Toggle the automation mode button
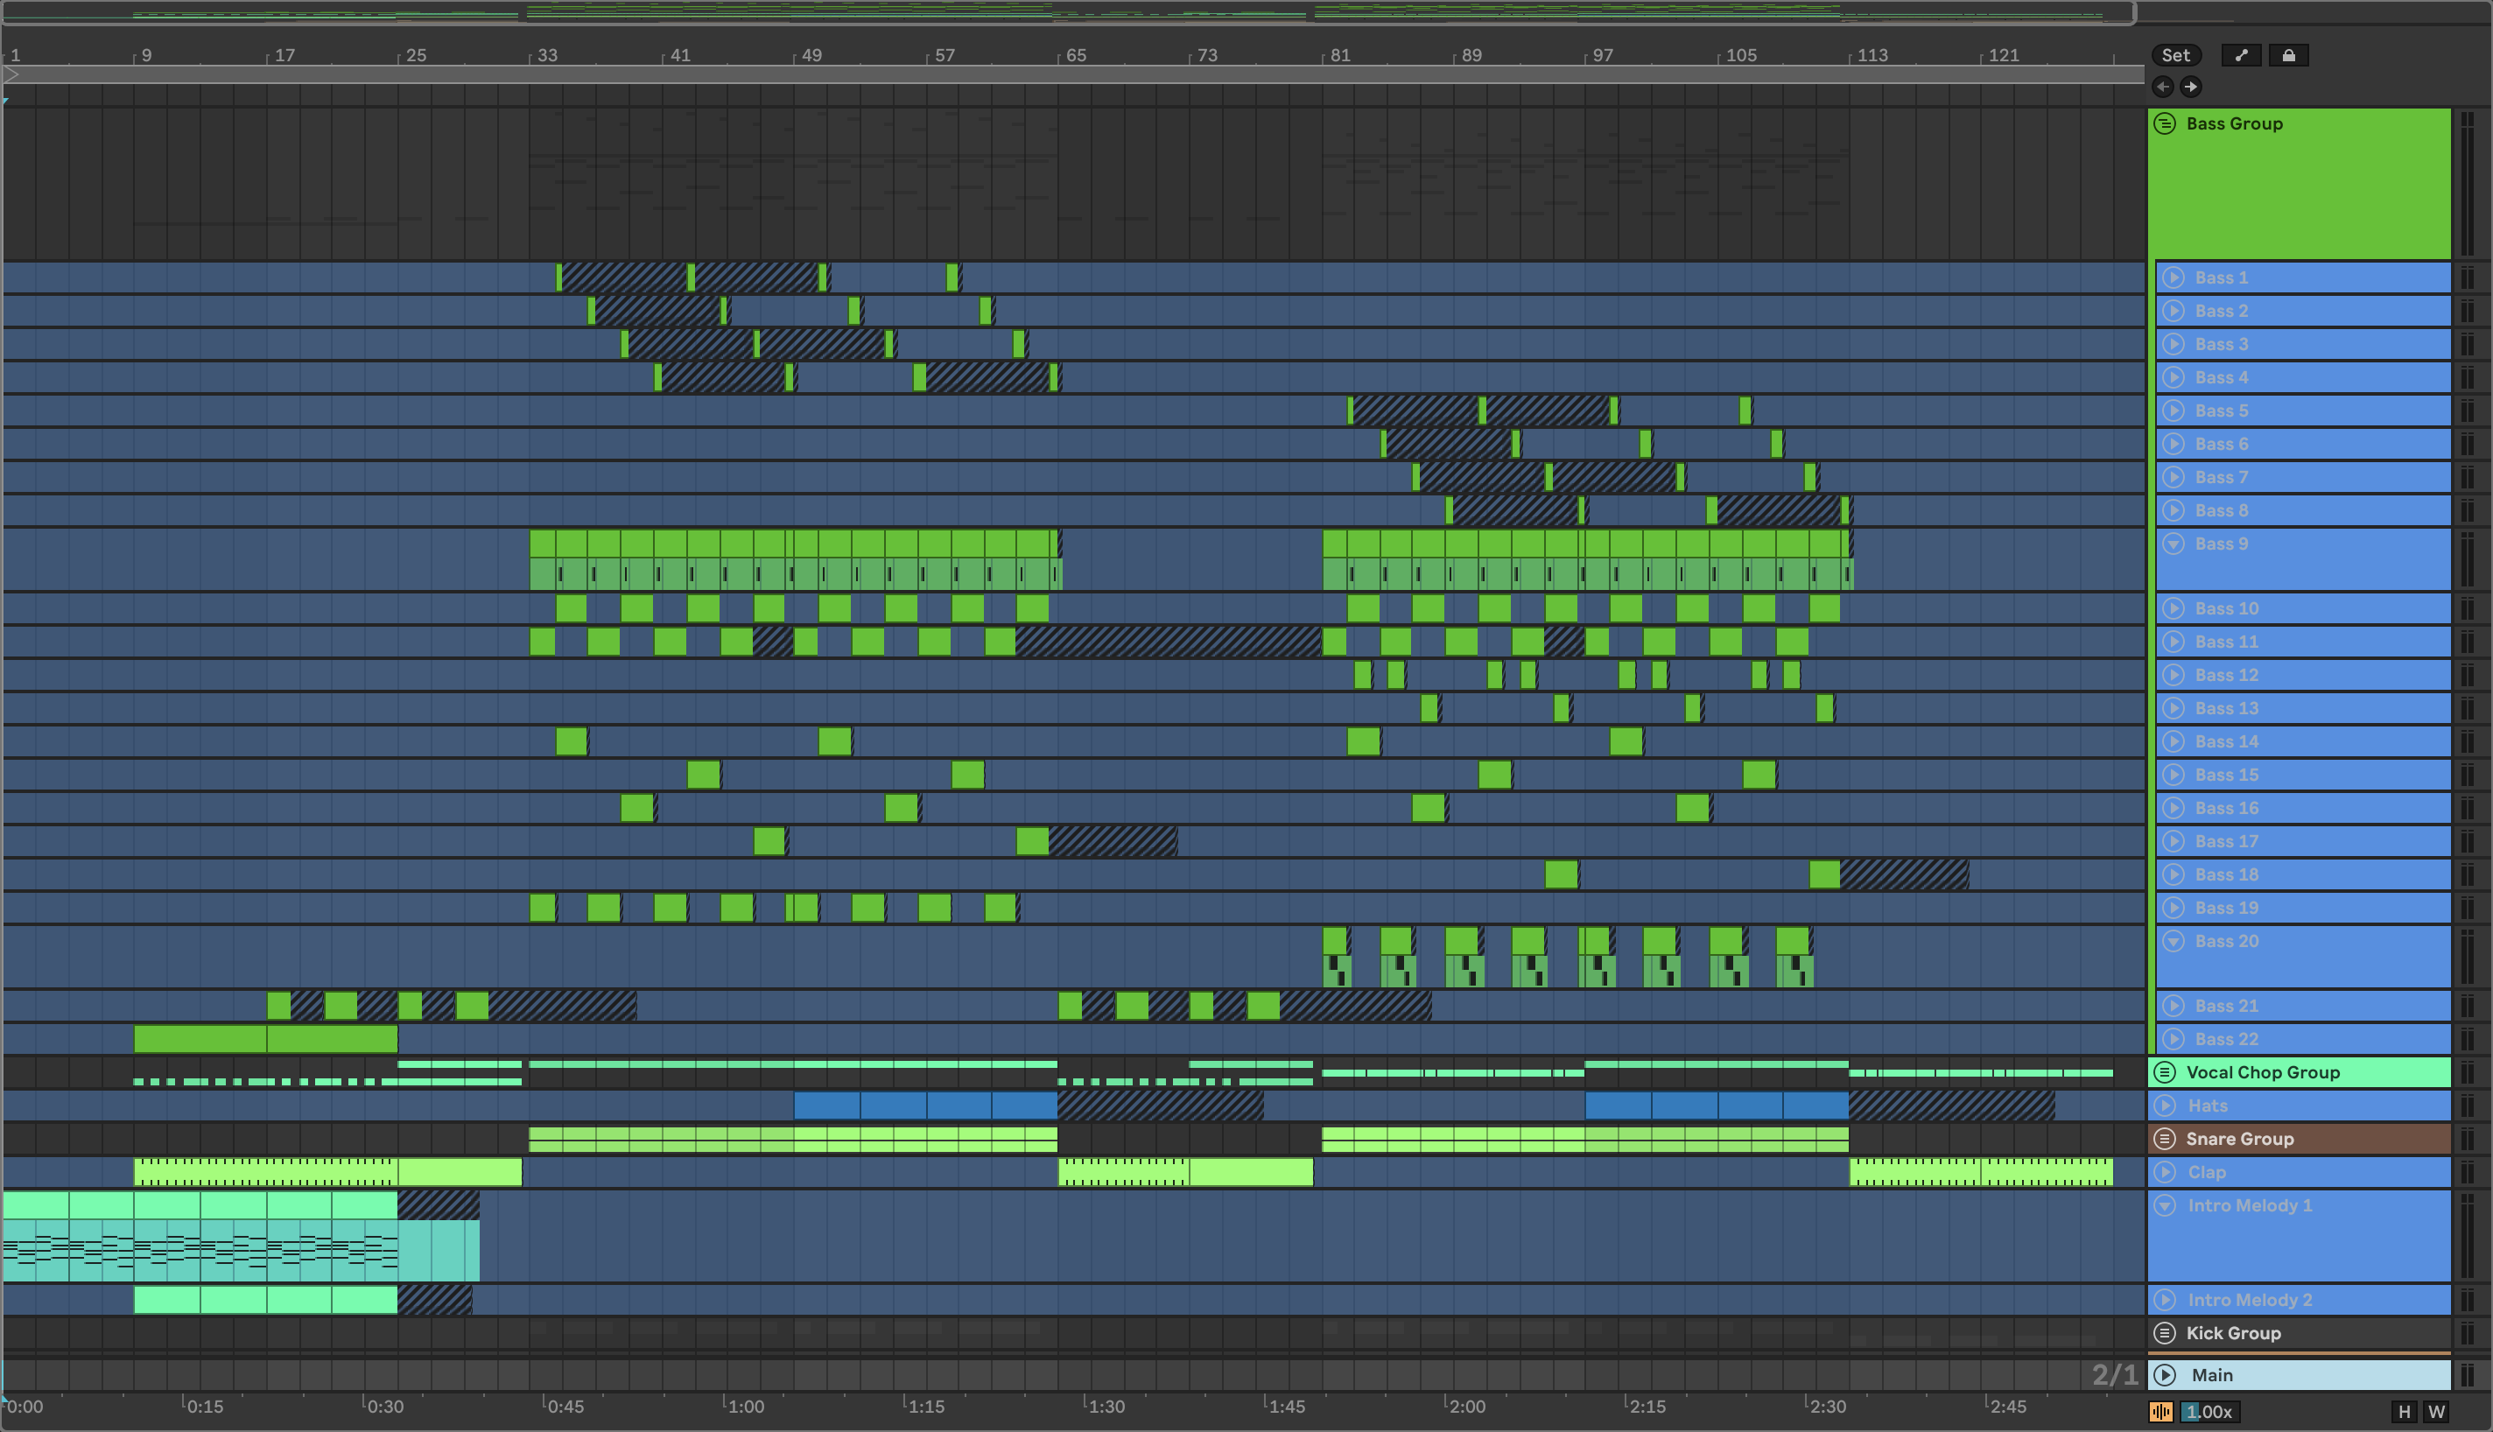 pos(2241,55)
